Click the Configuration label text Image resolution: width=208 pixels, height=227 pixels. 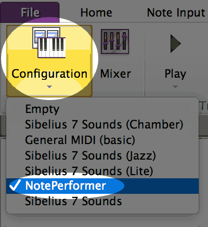[x=49, y=74]
